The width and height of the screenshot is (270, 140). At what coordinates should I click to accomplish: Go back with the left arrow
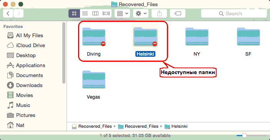(8, 13)
